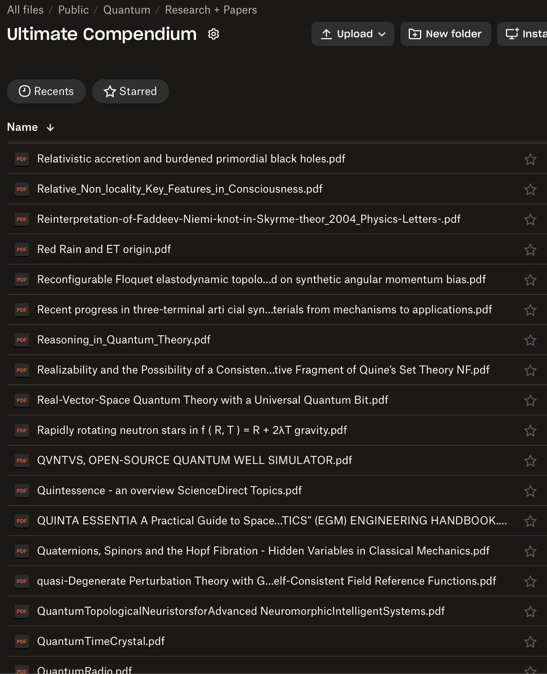Viewport: 547px width, 674px height.
Task: Star Relative_Non_locality_Key_Features_in_Consciousness.pdf
Action: click(x=530, y=189)
